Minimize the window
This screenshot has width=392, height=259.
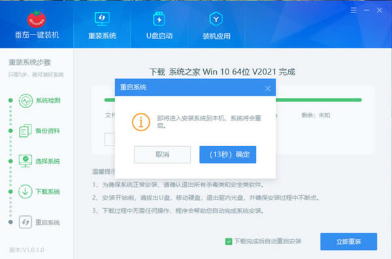(x=367, y=10)
